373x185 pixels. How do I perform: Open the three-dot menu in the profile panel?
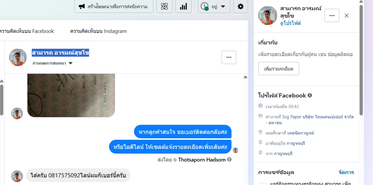332,16
